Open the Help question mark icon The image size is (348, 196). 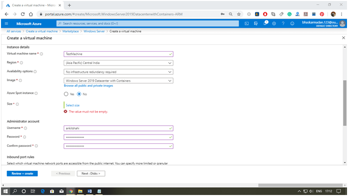click(283, 23)
